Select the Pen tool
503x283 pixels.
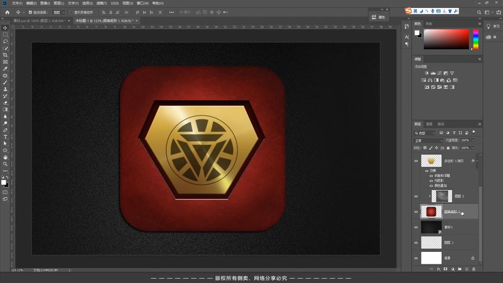[5, 130]
